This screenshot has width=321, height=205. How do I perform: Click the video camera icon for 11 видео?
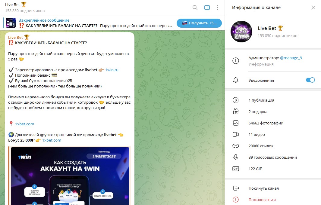coord(236,134)
